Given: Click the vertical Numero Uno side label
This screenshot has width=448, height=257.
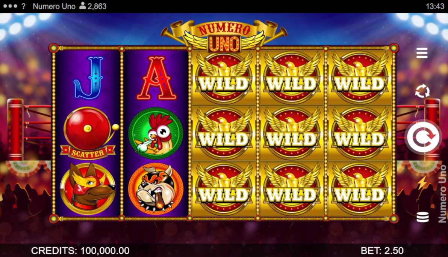Looking at the screenshot, I should tap(442, 193).
